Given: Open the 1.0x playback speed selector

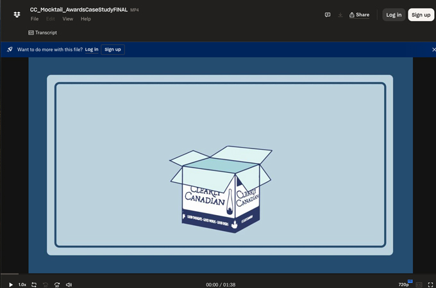Looking at the screenshot, I should point(22,285).
